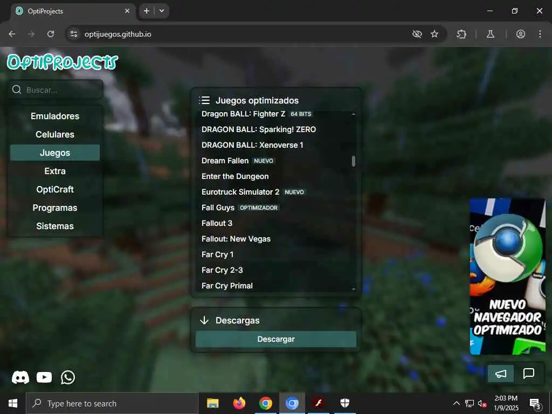
Task: Toggle muted volume icon in system tray
Action: (482, 403)
